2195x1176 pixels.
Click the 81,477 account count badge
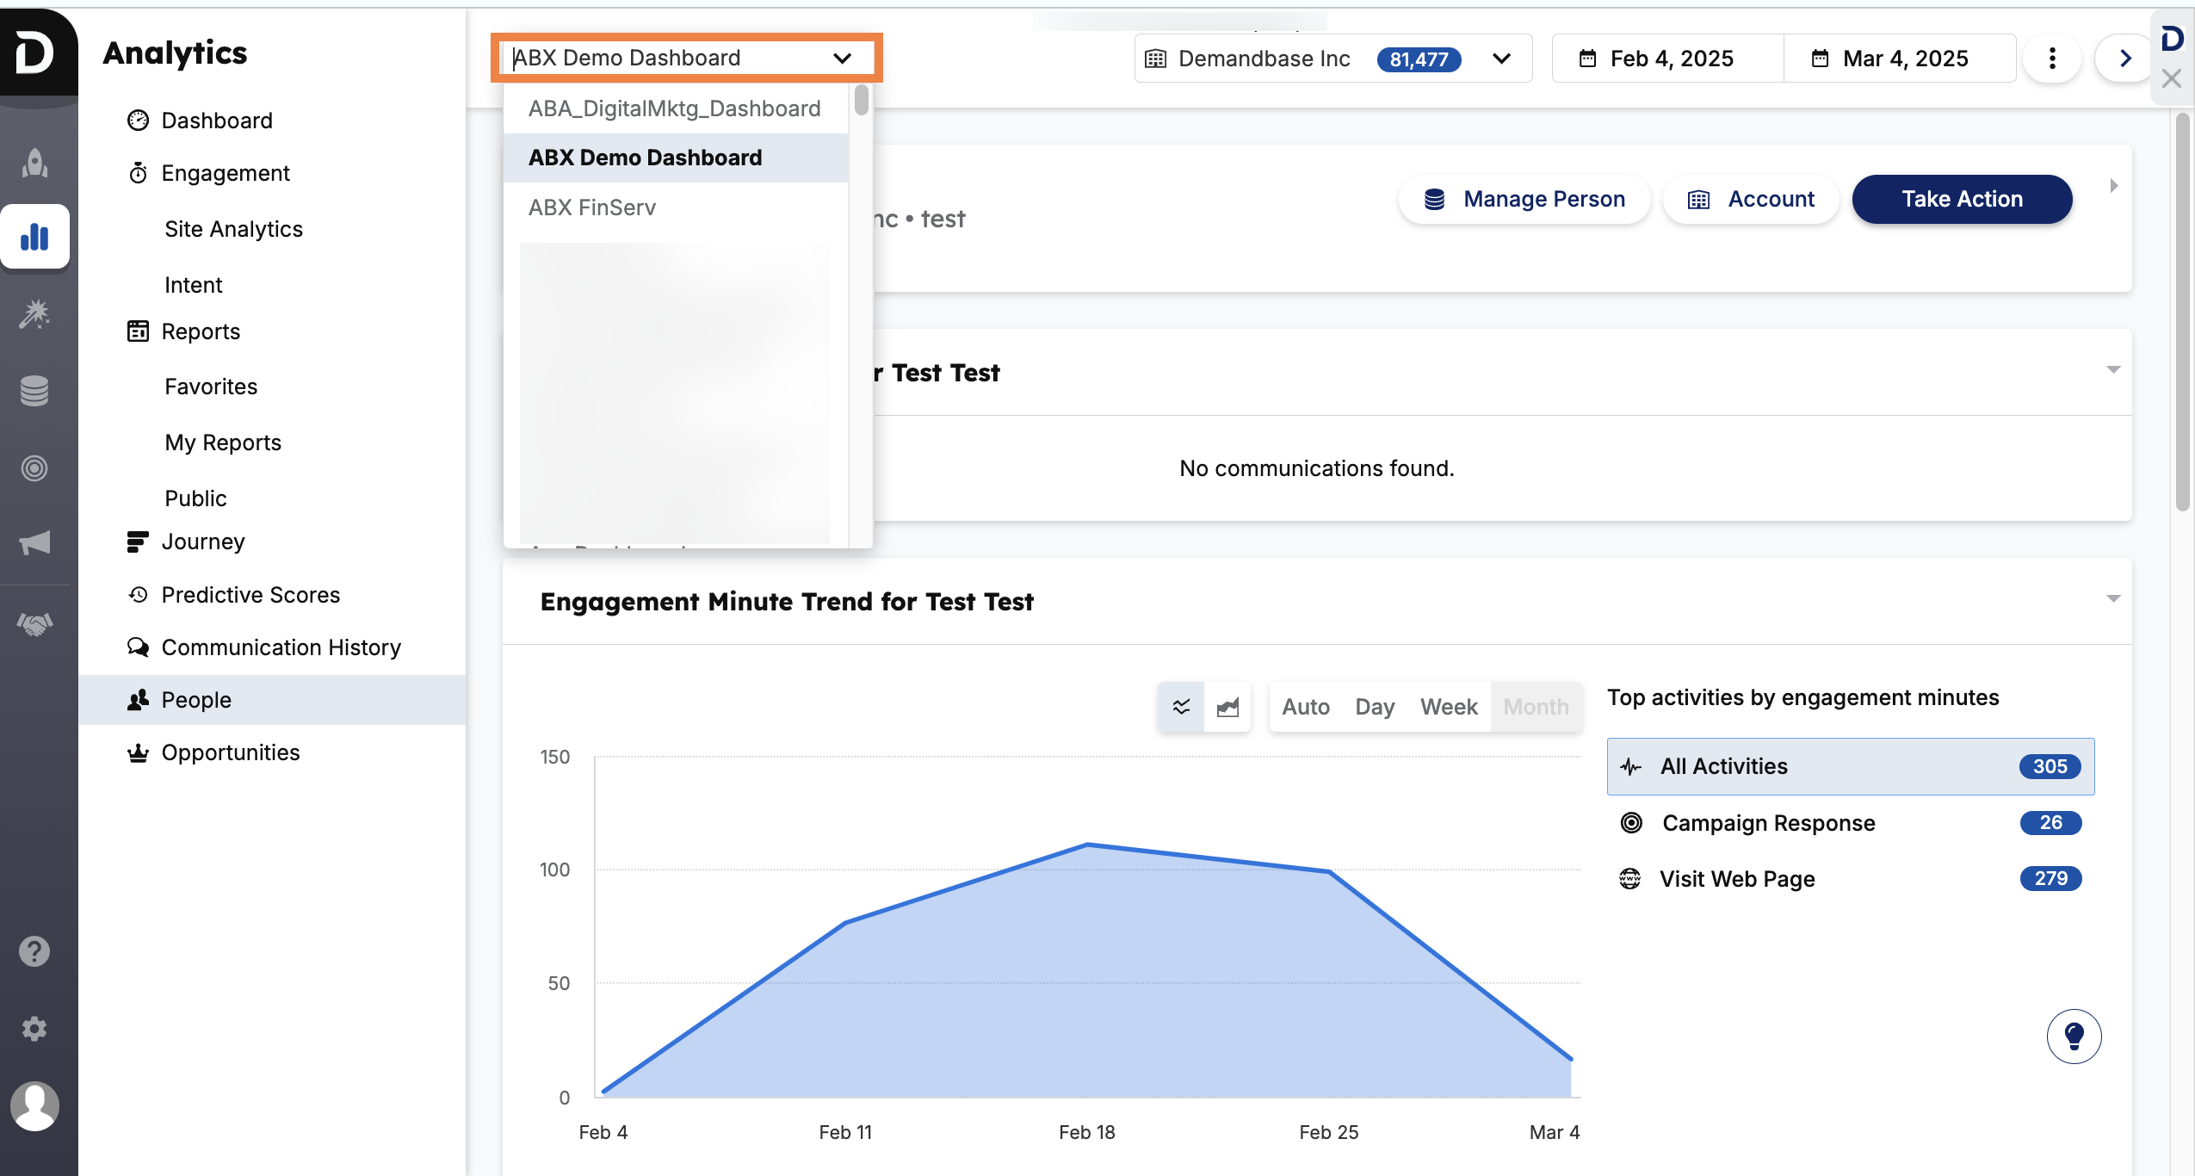1419,59
